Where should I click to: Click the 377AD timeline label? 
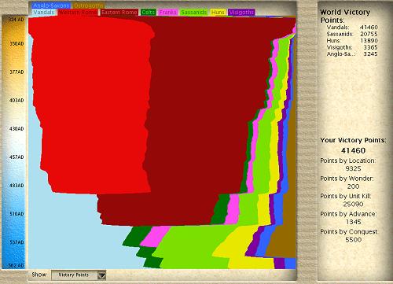[x=17, y=72]
